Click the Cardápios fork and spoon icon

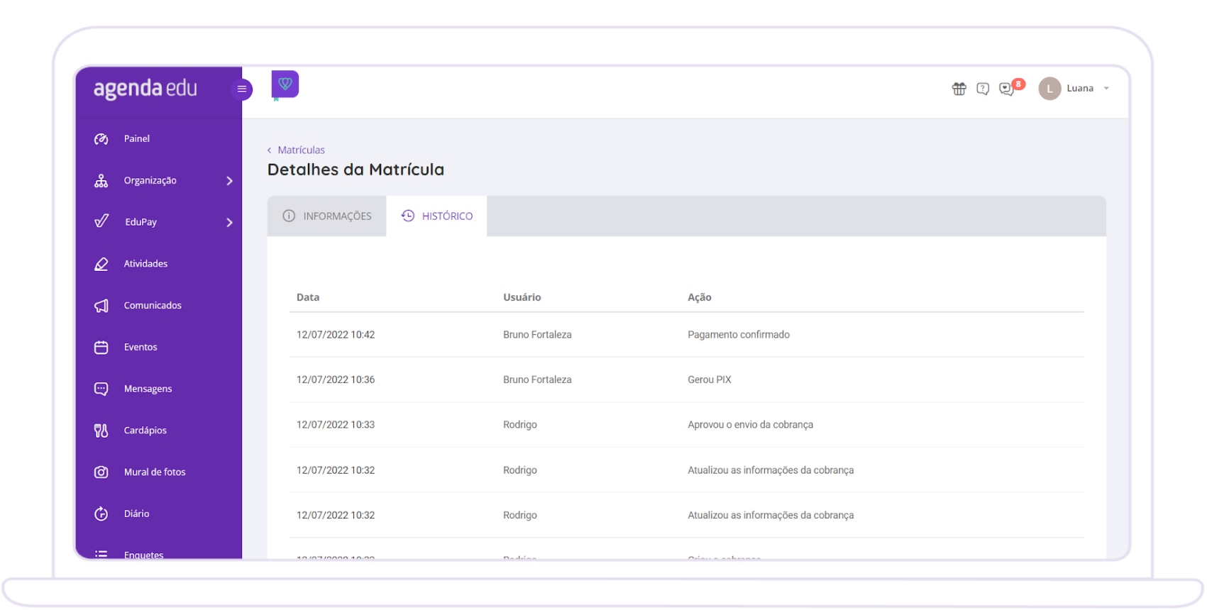click(101, 431)
